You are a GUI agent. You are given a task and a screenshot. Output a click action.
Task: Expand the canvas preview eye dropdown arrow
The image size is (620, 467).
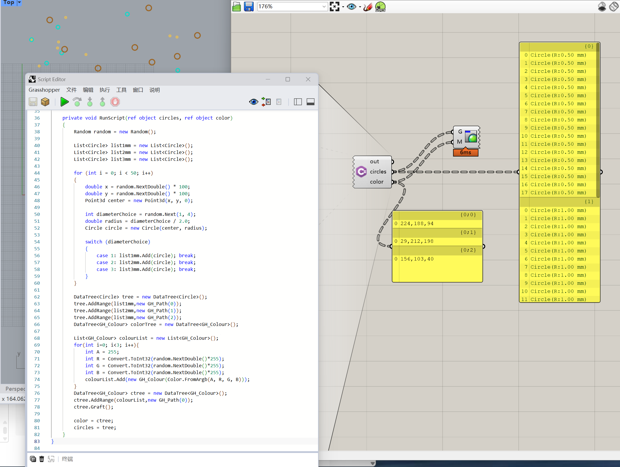point(360,7)
